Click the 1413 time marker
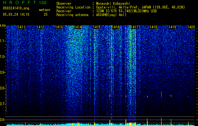This screenshot has width=198, height=126. (x=59, y=27)
